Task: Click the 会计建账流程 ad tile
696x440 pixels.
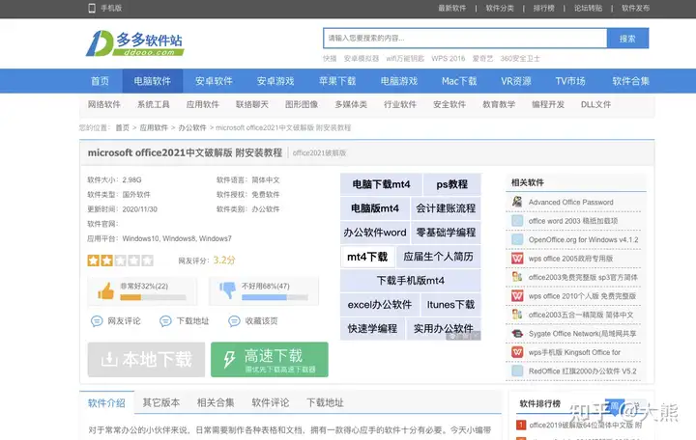Action: pyautogui.click(x=446, y=208)
